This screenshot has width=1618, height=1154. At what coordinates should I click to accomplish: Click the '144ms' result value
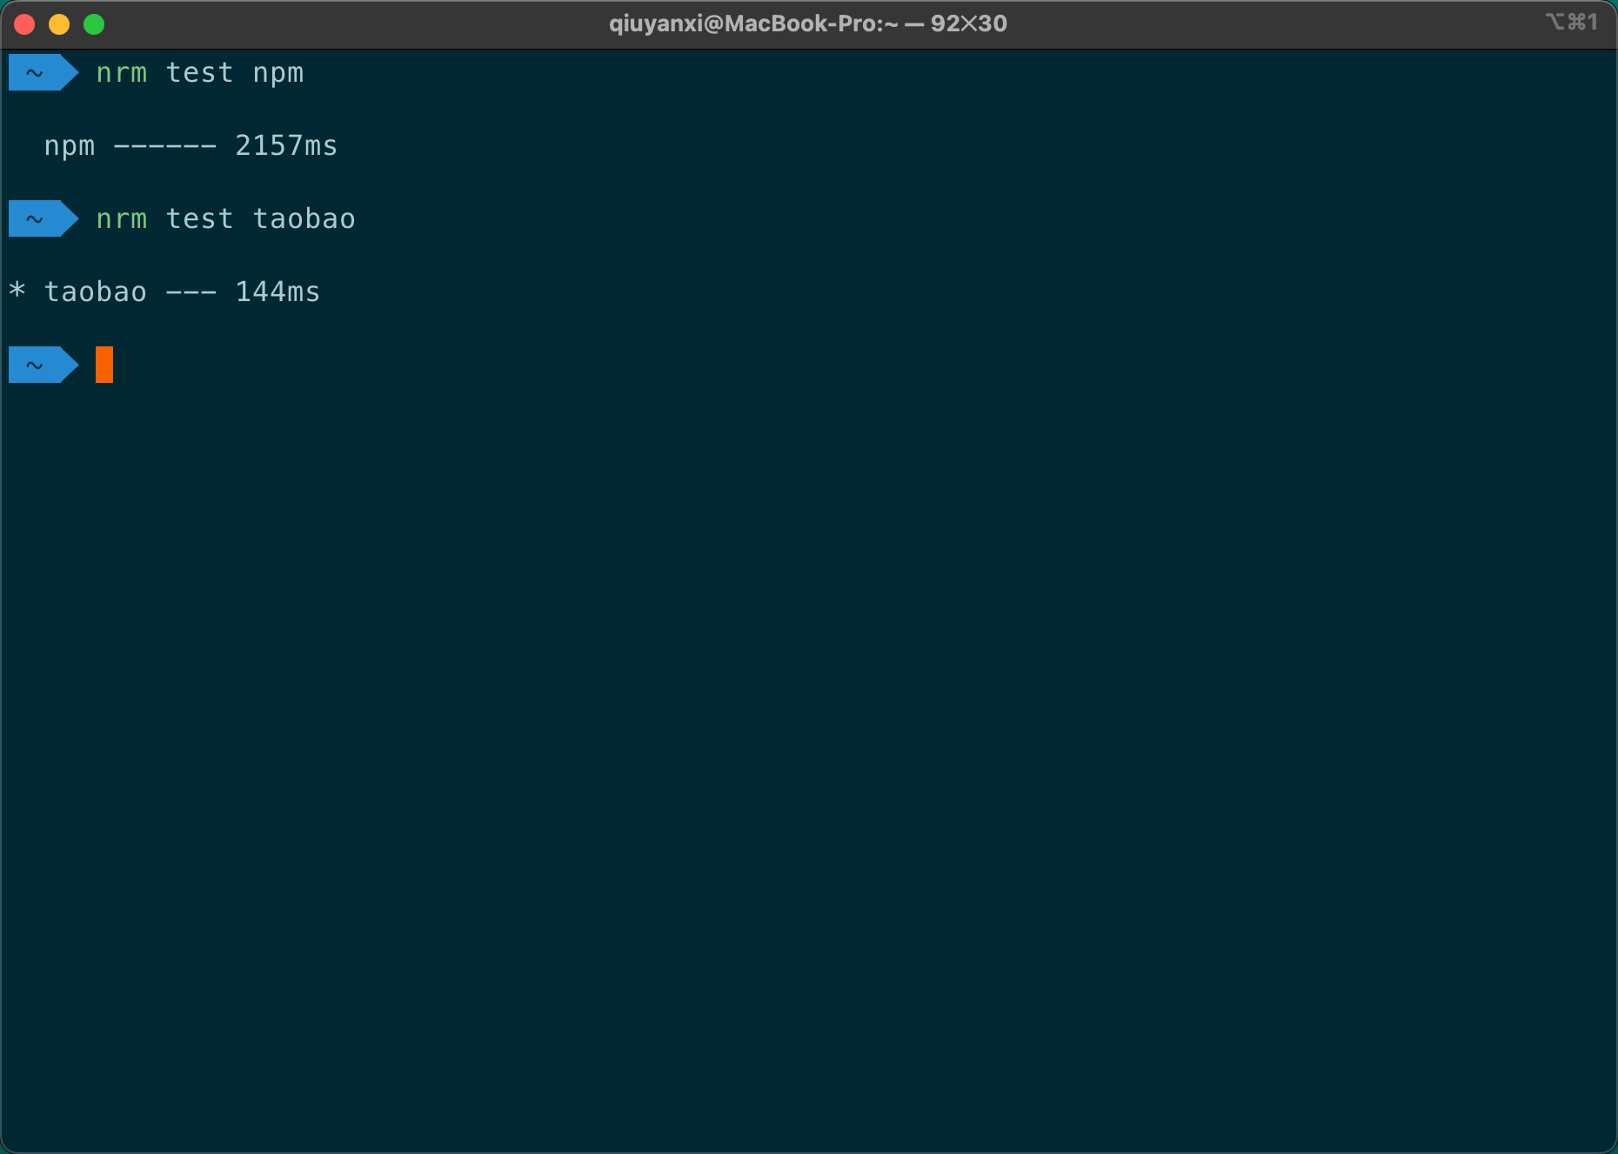tap(277, 292)
